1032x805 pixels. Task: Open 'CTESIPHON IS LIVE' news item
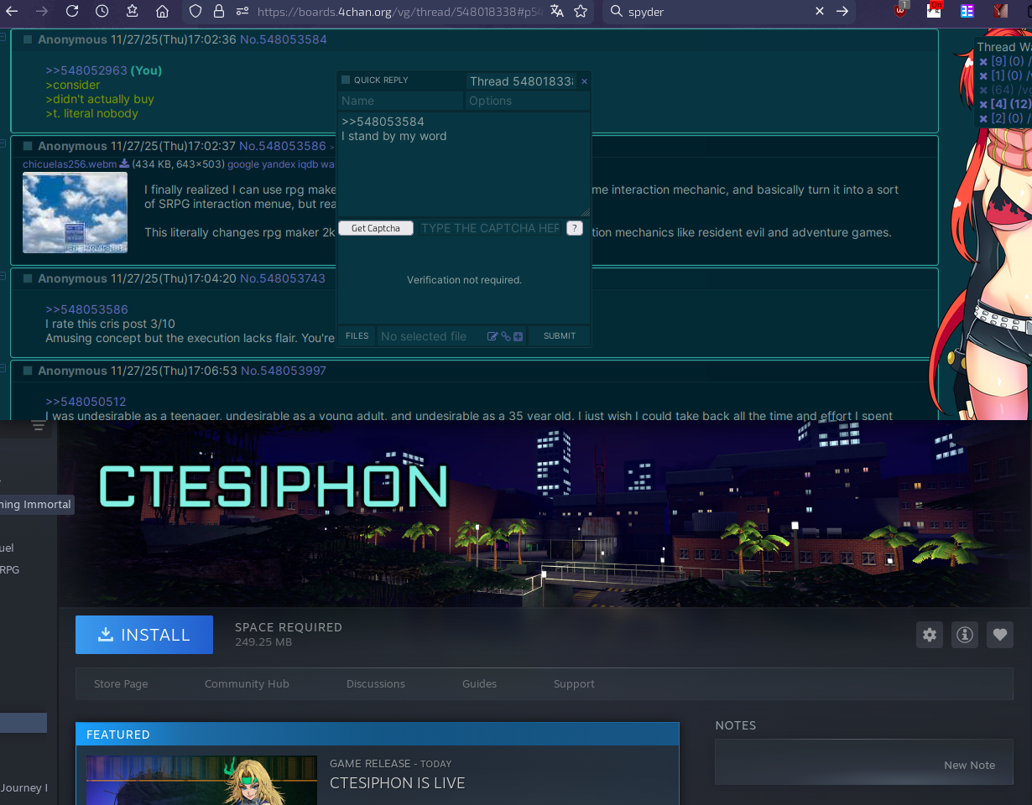(397, 783)
